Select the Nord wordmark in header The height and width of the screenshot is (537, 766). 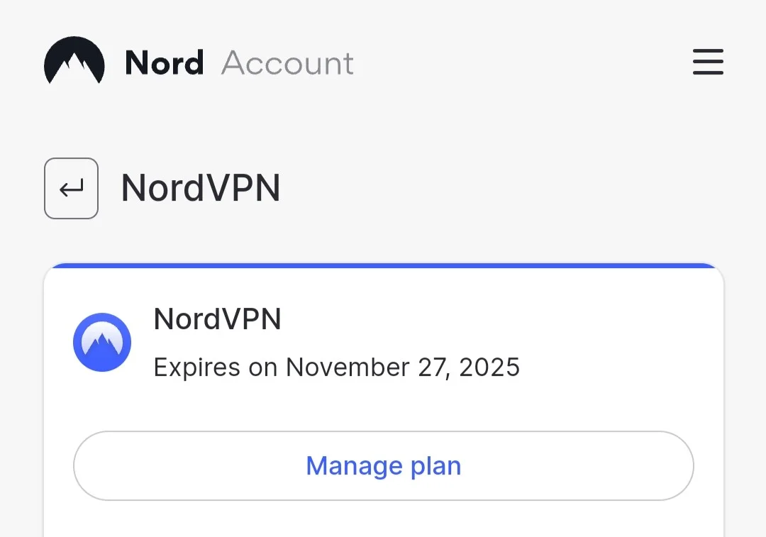click(164, 63)
